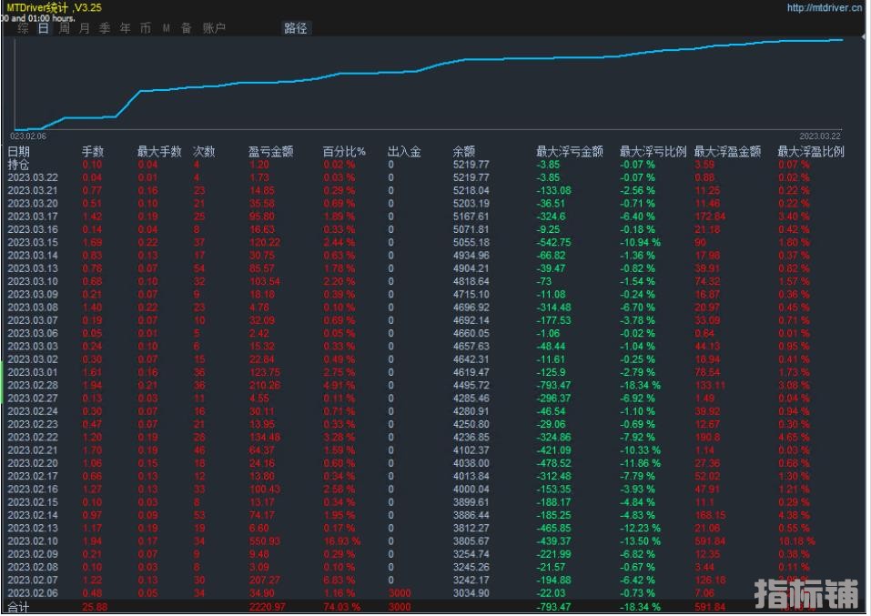This screenshot has width=871, height=616.
Task: Switch to the 年 yearly tab
Action: tap(126, 28)
